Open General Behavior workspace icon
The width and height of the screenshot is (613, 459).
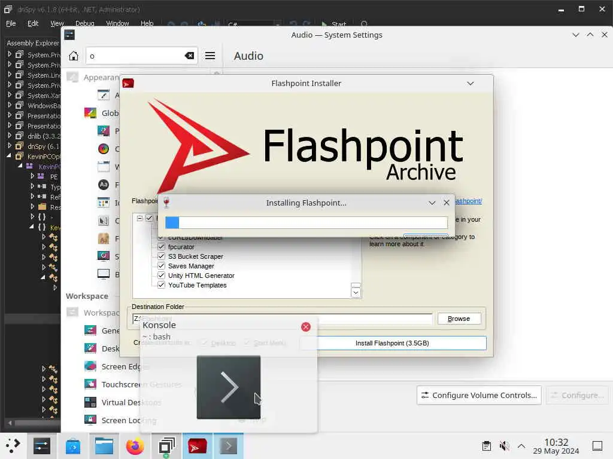pyautogui.click(x=90, y=331)
